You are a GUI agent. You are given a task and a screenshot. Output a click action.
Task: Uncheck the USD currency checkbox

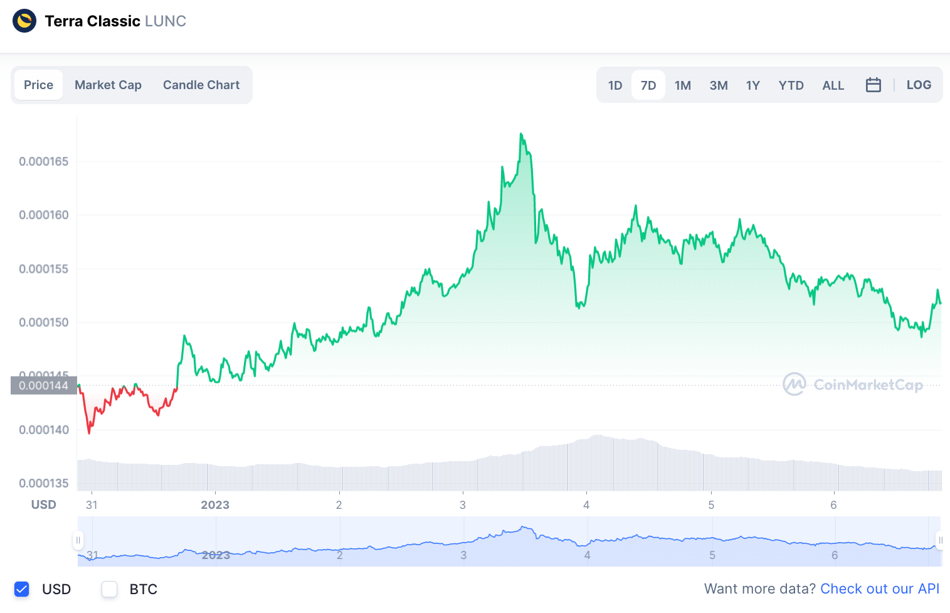pos(22,589)
